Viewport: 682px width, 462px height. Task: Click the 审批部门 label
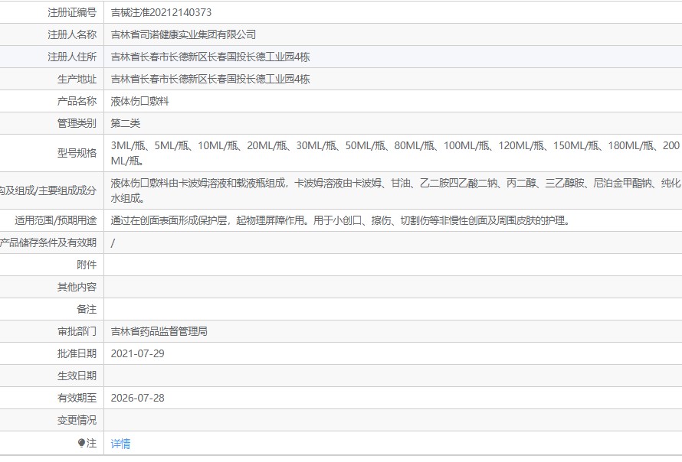point(77,331)
